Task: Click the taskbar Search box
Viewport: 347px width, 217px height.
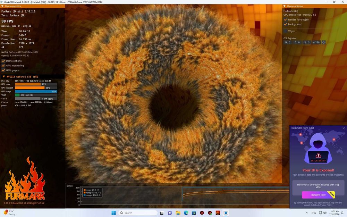Action: (x=138, y=213)
